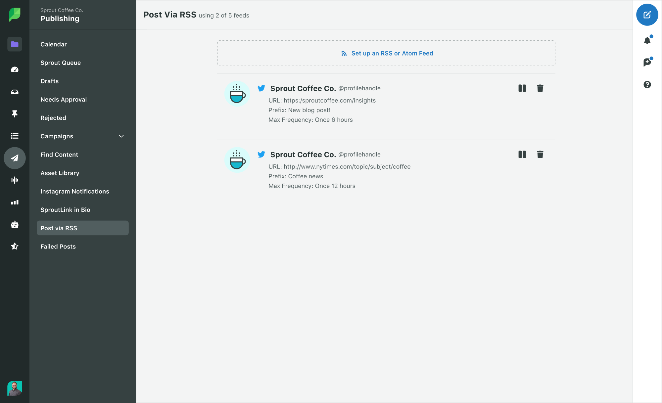The width and height of the screenshot is (662, 403).
Task: Open the Reviews star icon
Action: pos(15,246)
